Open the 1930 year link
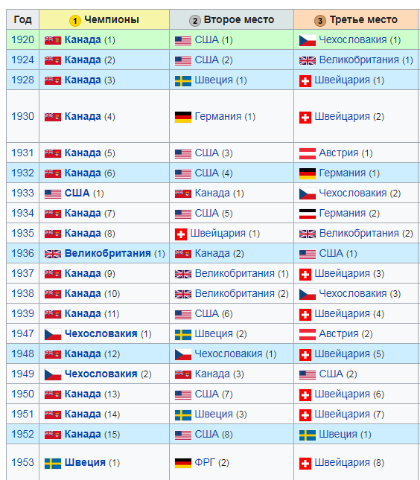Image resolution: width=420 pixels, height=480 pixels. pyautogui.click(x=22, y=116)
